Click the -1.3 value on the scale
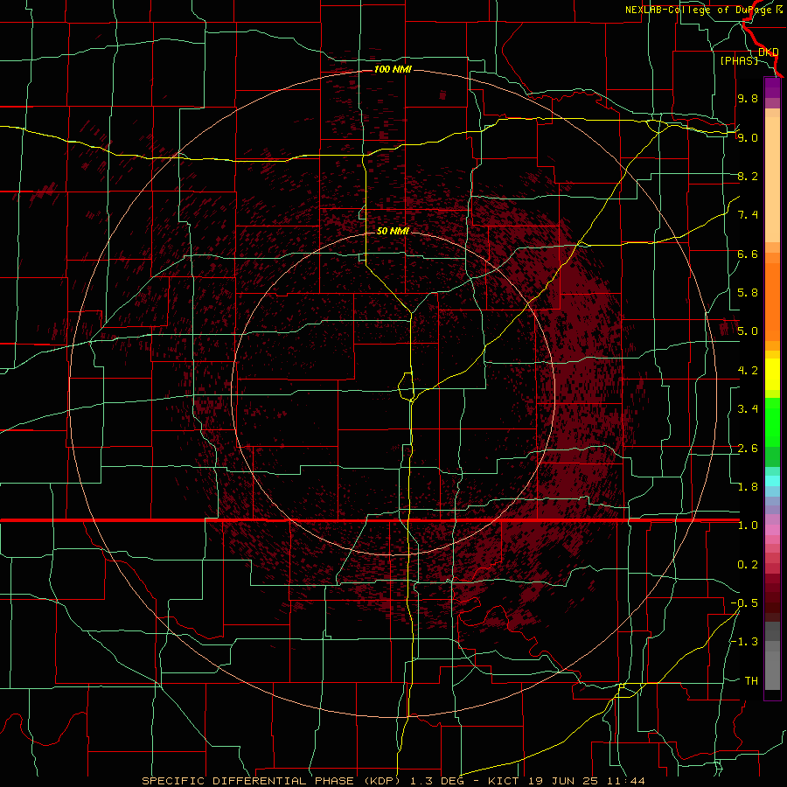 [x=744, y=642]
